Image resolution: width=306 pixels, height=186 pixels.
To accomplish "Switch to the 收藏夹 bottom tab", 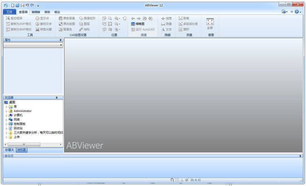I will click(10, 150).
